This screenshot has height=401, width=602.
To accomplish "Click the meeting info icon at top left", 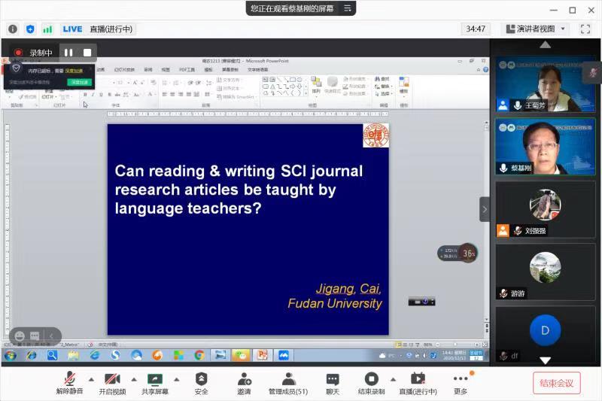I will coord(13,29).
